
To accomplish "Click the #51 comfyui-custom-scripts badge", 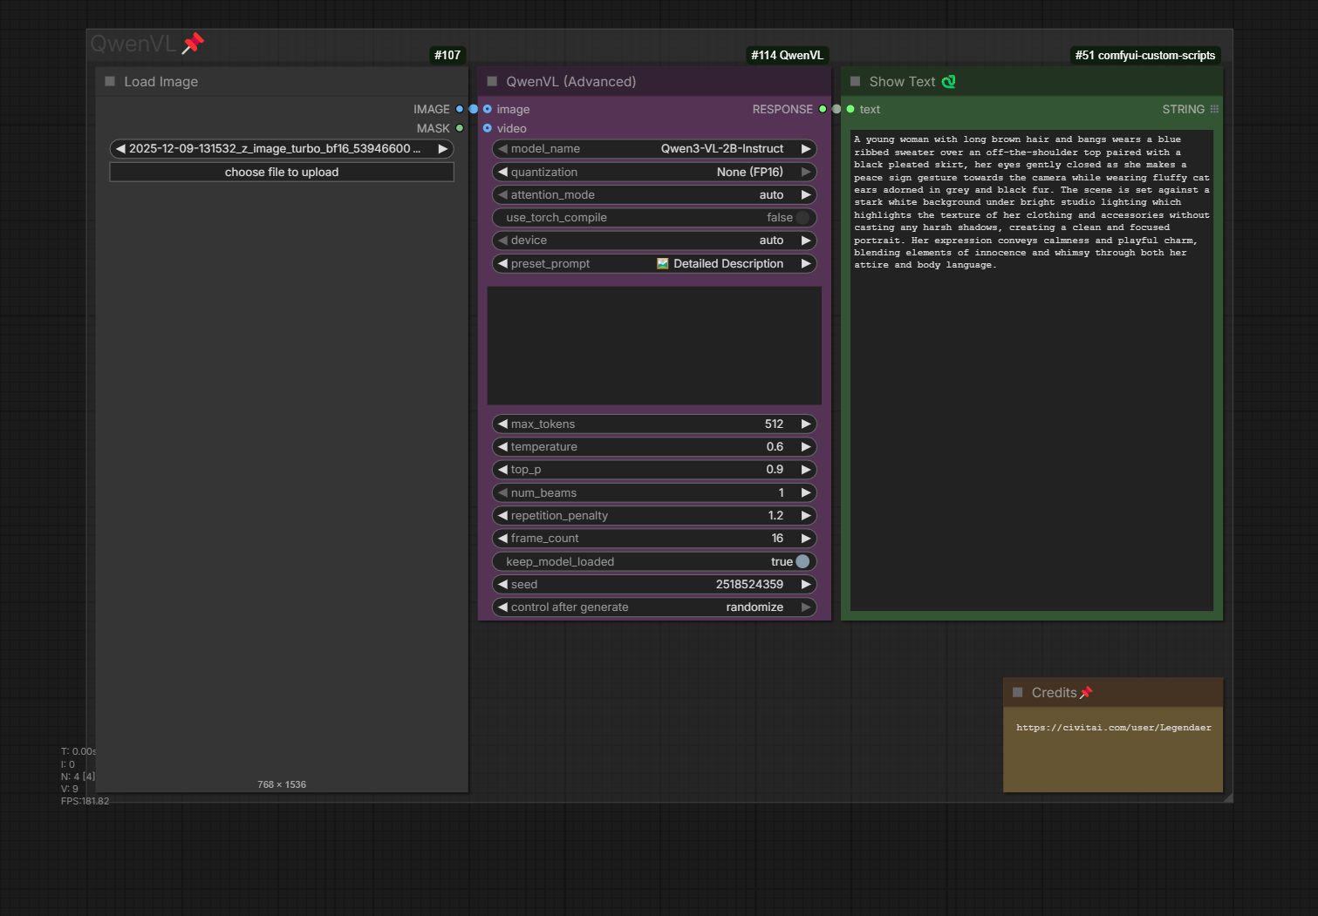I will (1144, 55).
